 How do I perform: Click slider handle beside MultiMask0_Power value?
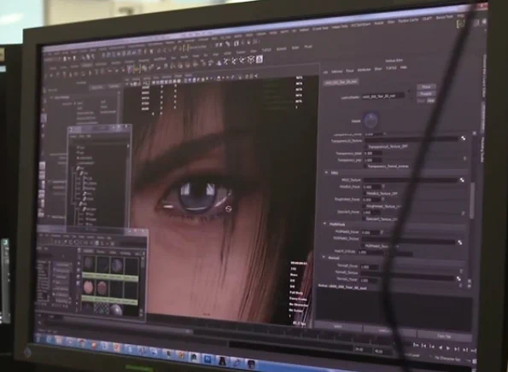(382, 232)
